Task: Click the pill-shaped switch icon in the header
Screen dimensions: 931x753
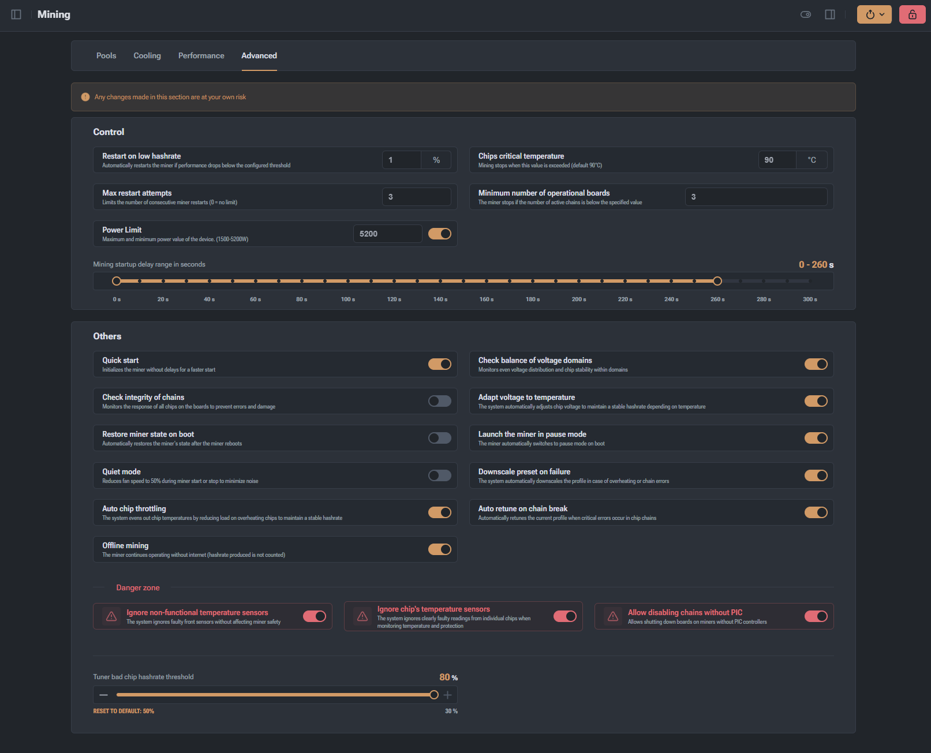Action: (806, 14)
